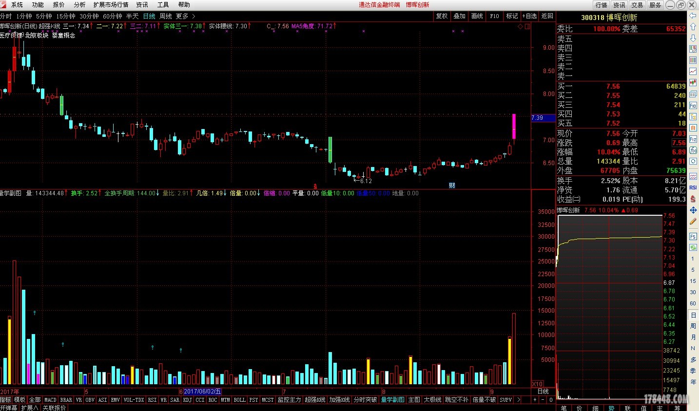Select the 监控主力 indicator tab

tap(289, 400)
